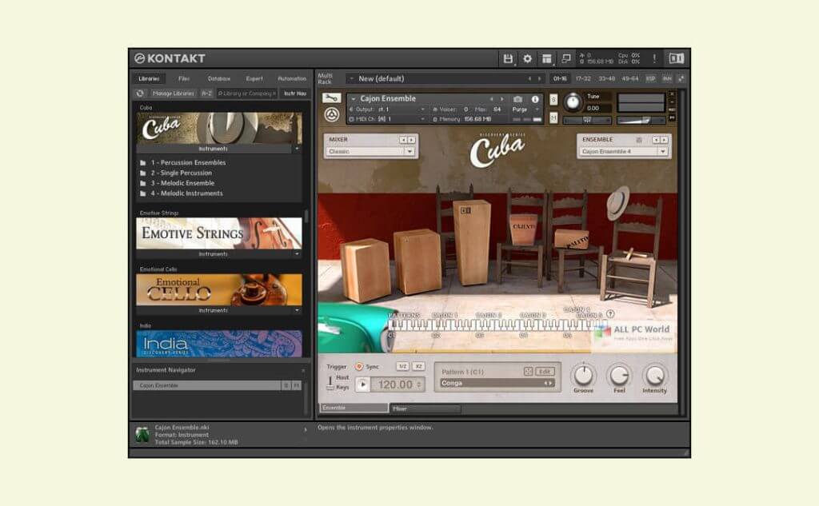
Task: Start pattern playback with play button
Action: [363, 384]
